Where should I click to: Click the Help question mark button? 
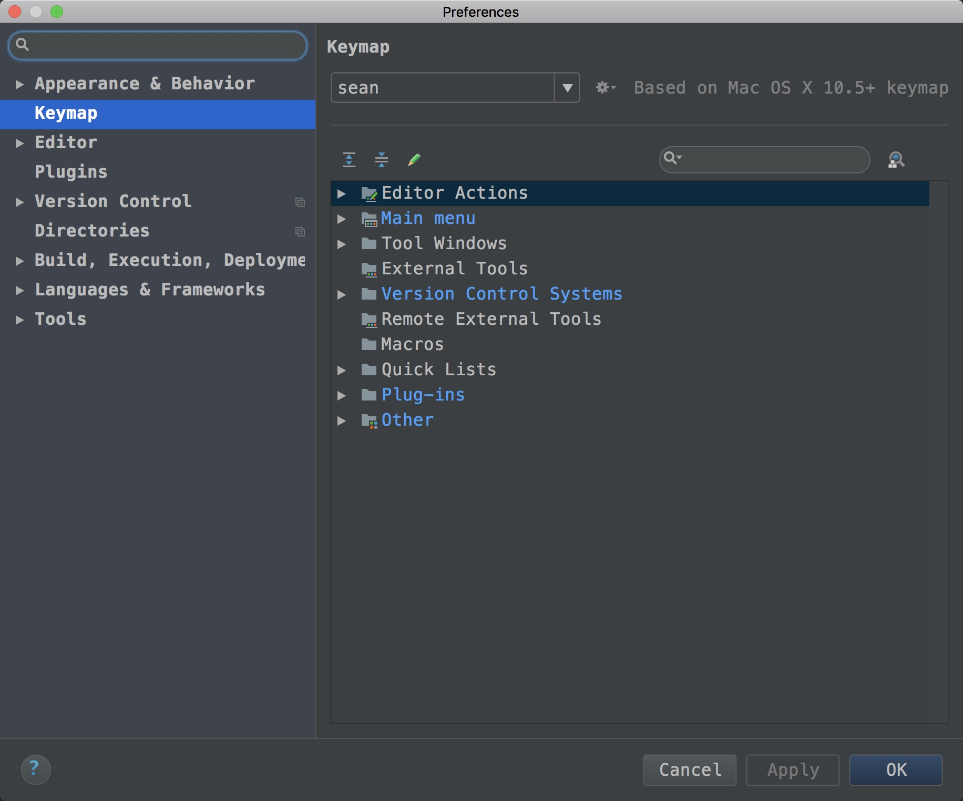click(35, 769)
